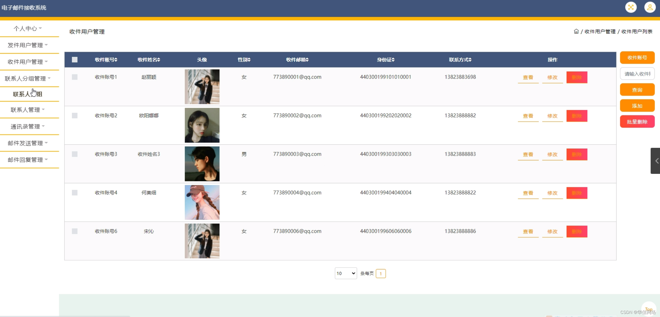The height and width of the screenshot is (317, 660).
Task: Sort by 收件账号 column sort icon
Action: tap(116, 60)
